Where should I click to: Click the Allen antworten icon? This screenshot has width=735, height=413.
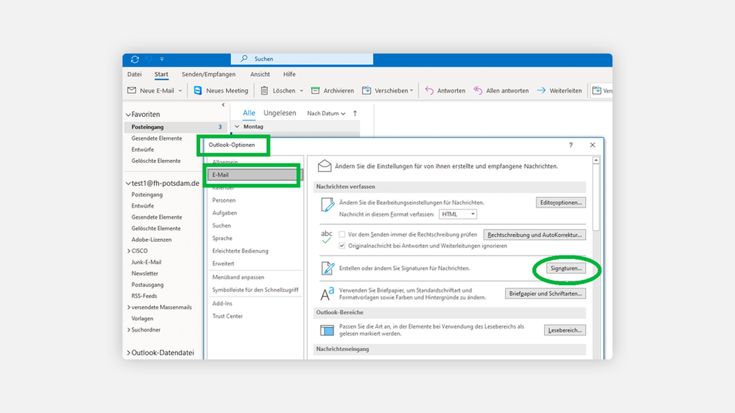click(478, 91)
